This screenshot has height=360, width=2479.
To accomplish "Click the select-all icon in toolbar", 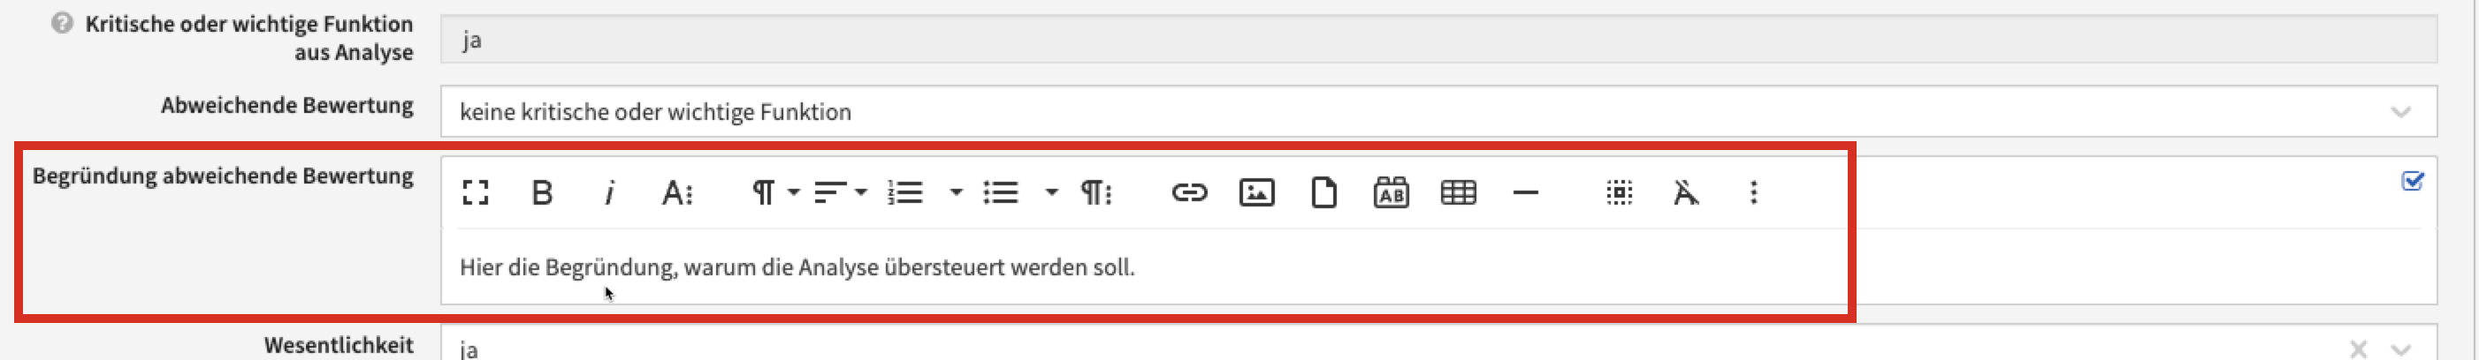I will pyautogui.click(x=1620, y=193).
